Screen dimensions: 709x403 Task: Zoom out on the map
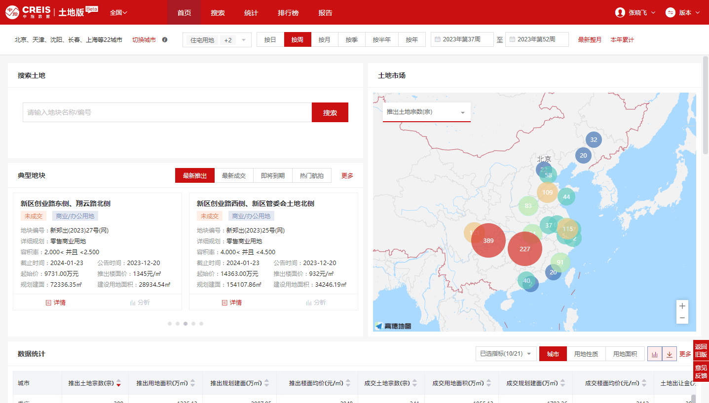[682, 318]
